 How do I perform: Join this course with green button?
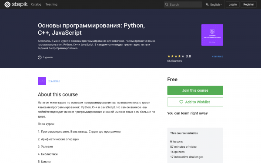coord(195,90)
